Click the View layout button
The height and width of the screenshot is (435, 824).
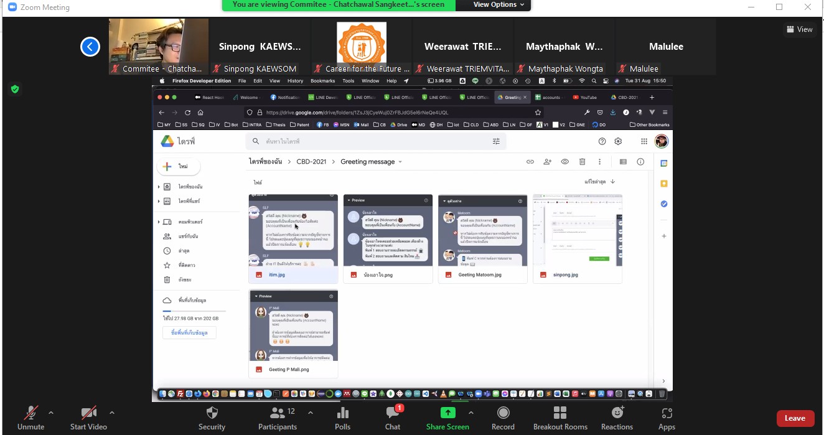tap(800, 29)
